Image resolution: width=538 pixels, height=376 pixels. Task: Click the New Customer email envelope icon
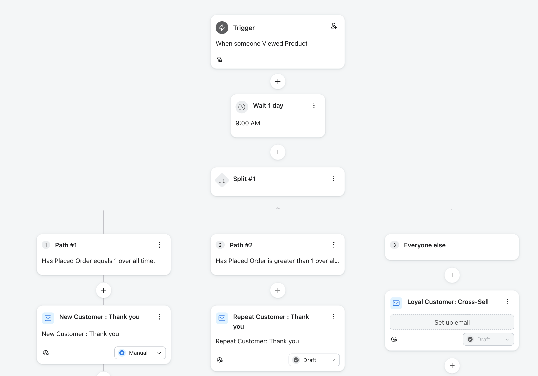click(x=48, y=318)
